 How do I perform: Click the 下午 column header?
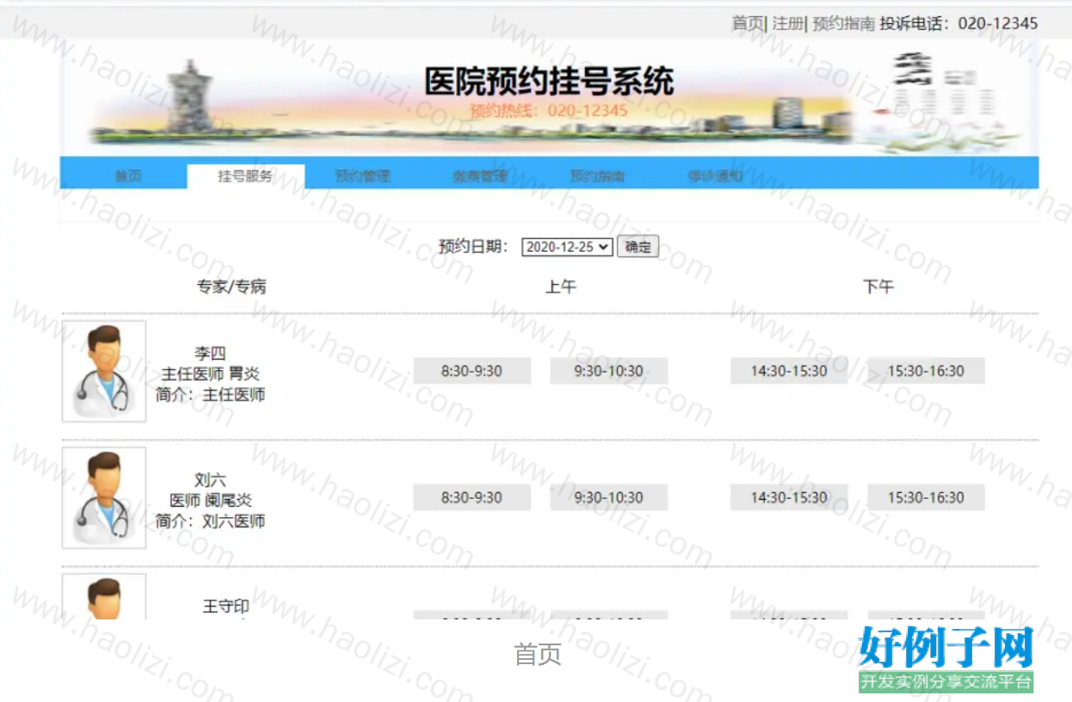click(x=878, y=287)
